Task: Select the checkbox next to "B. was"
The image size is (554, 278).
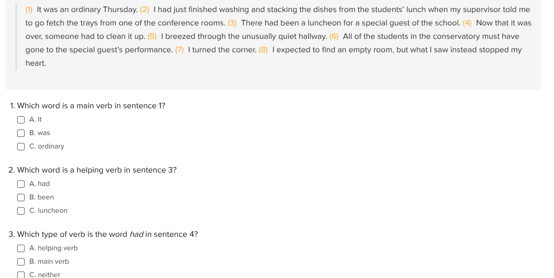Action: [x=21, y=133]
